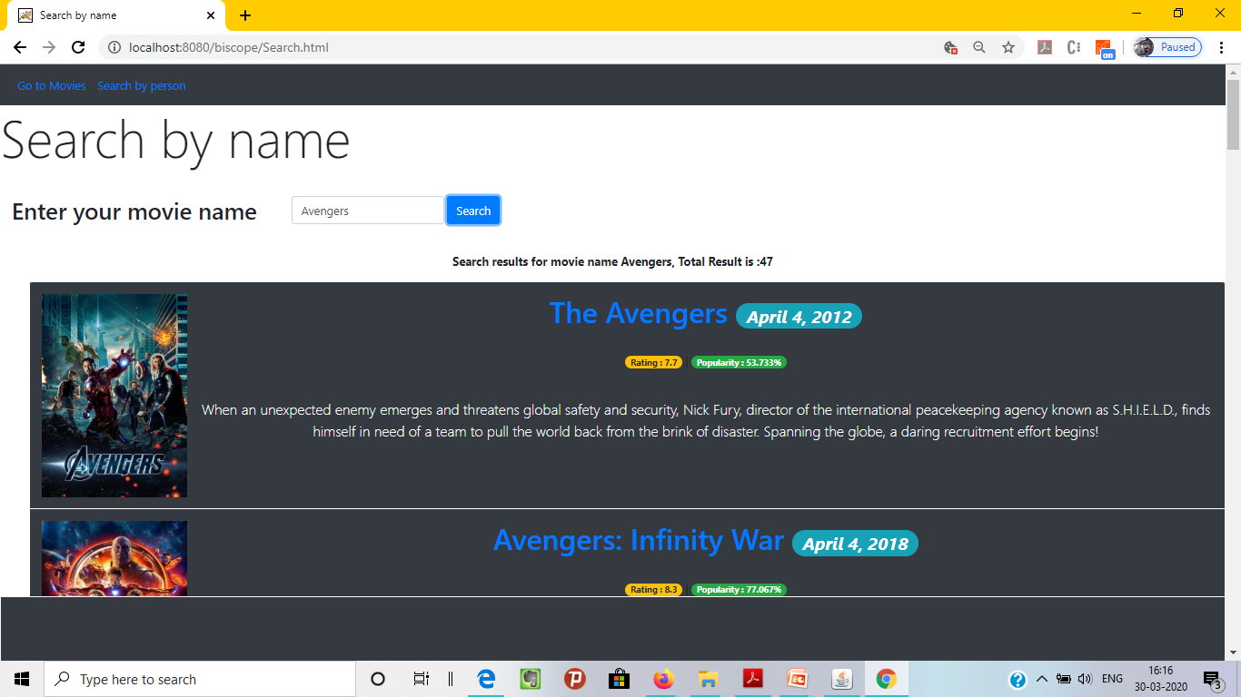1241x697 pixels.
Task: Click the page vertical scrollbar thumb
Action: [x=1233, y=114]
